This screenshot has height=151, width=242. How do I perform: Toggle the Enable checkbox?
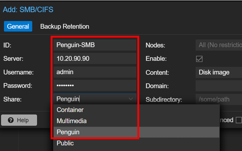(x=199, y=59)
